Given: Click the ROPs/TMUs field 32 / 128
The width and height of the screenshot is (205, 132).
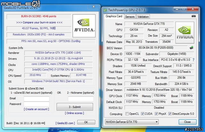Looking at the screenshot, I should coord(133,60).
